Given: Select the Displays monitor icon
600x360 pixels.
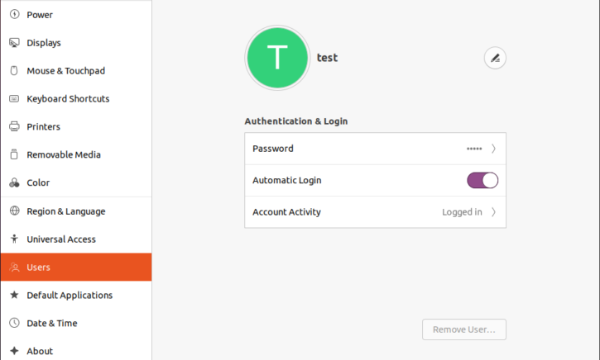Looking at the screenshot, I should click(x=14, y=42).
